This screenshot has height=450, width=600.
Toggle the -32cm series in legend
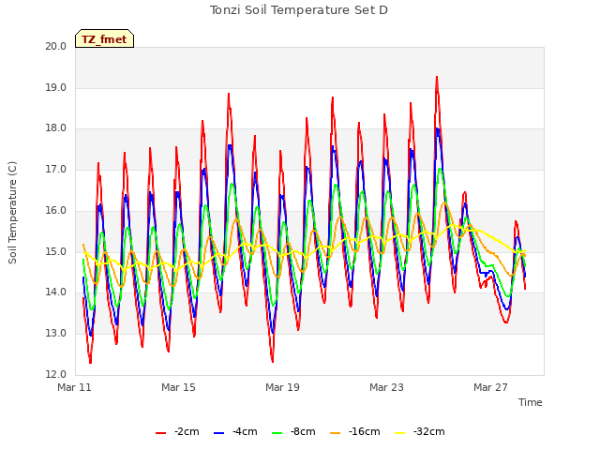[420, 432]
